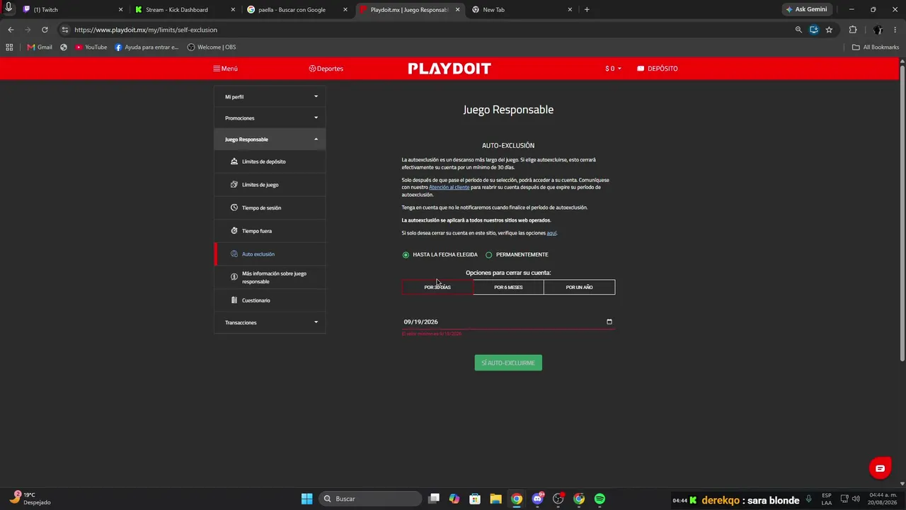Click the info icon for Más información

(234, 277)
